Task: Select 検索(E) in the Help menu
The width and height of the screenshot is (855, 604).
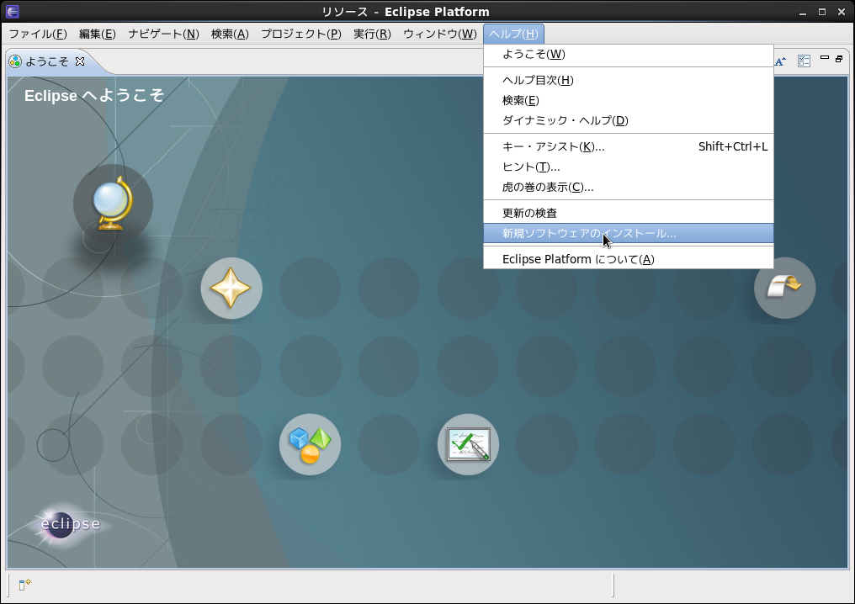Action: pos(628,100)
